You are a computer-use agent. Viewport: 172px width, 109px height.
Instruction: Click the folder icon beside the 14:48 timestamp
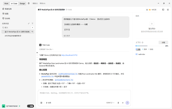click(x=67, y=10)
